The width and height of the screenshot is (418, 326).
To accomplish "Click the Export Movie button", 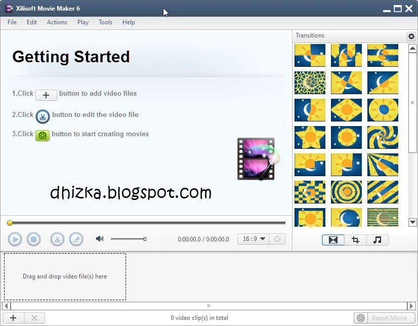I will pos(385,318).
